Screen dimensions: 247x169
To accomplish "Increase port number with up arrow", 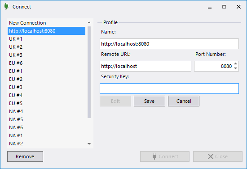I will point(235,63).
